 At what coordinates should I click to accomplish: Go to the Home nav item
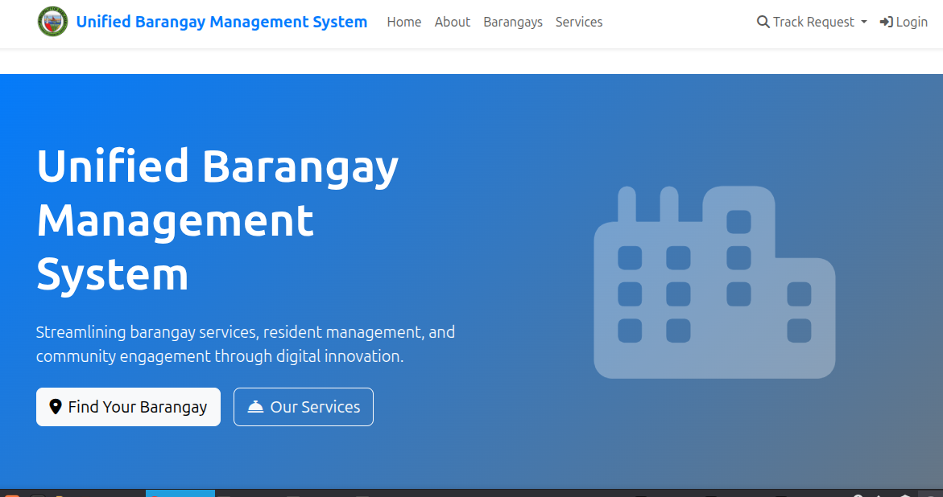click(x=404, y=23)
